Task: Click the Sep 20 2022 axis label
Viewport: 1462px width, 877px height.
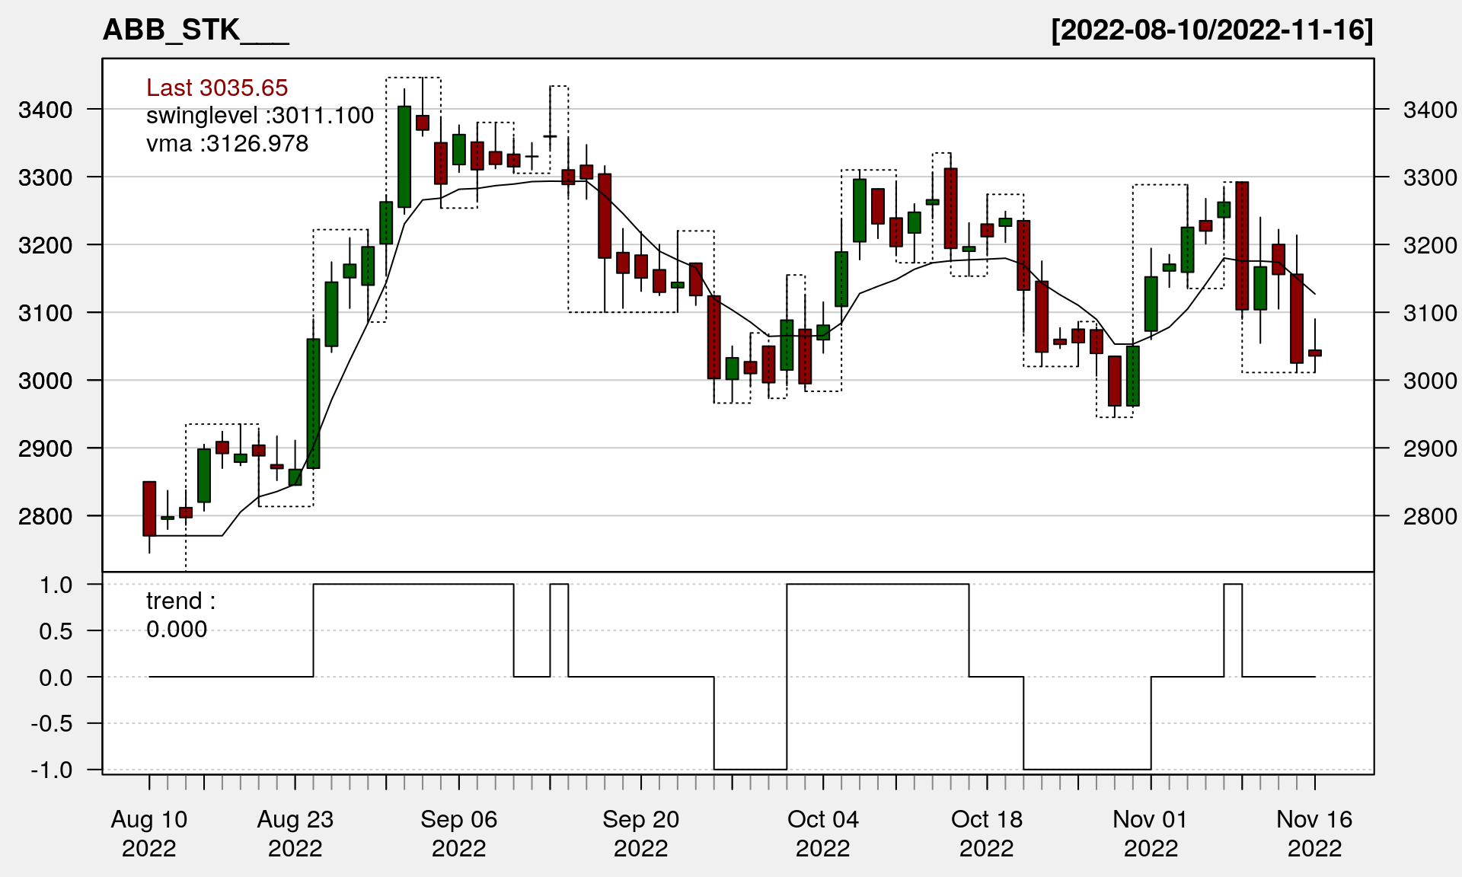Action: (640, 834)
